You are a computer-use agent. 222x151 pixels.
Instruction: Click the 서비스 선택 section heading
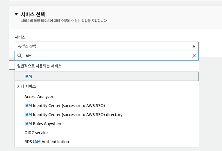click(x=33, y=14)
